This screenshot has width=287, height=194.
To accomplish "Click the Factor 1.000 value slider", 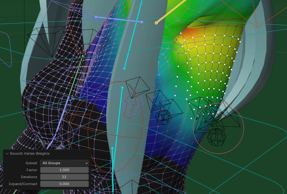I will tap(64, 170).
